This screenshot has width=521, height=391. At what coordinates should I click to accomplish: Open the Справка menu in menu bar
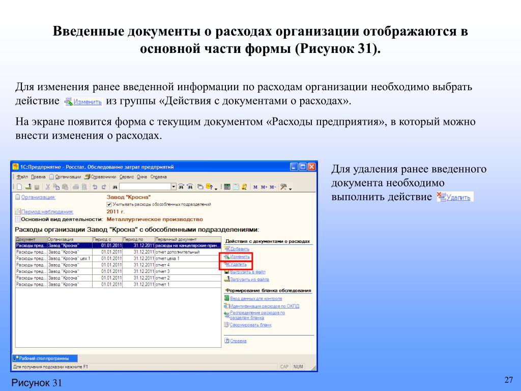159,177
